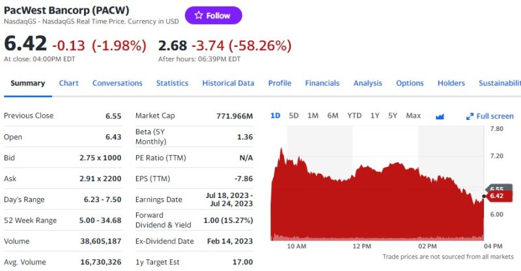Go to the Statistics tab

(x=172, y=83)
